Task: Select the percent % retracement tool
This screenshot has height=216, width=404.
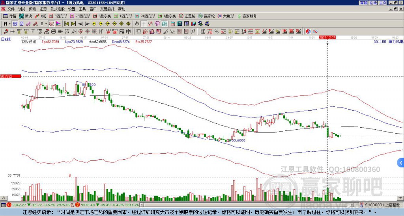Action: click(x=217, y=32)
